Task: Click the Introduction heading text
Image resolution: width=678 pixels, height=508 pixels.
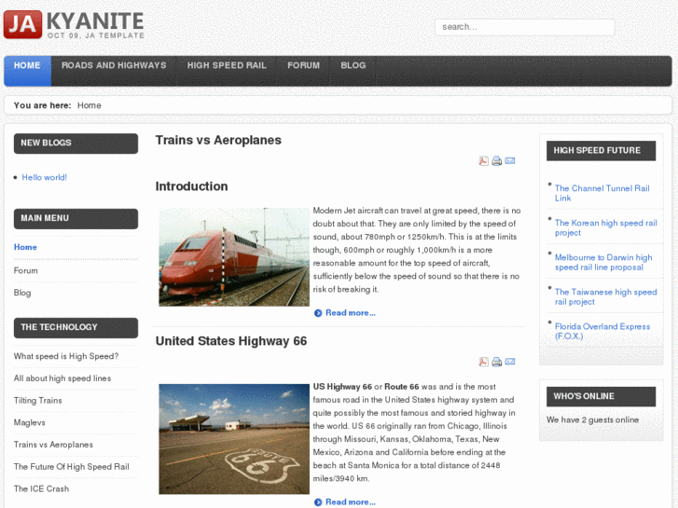Action: [x=191, y=186]
